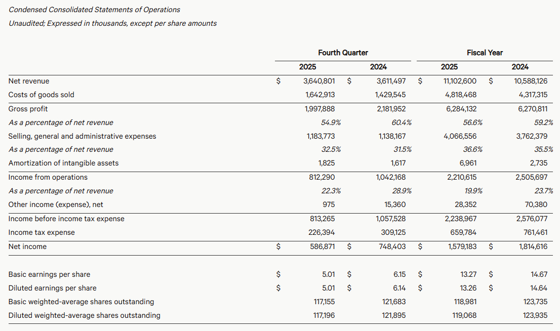Click the 'Basic earnings per share' label

click(49, 274)
